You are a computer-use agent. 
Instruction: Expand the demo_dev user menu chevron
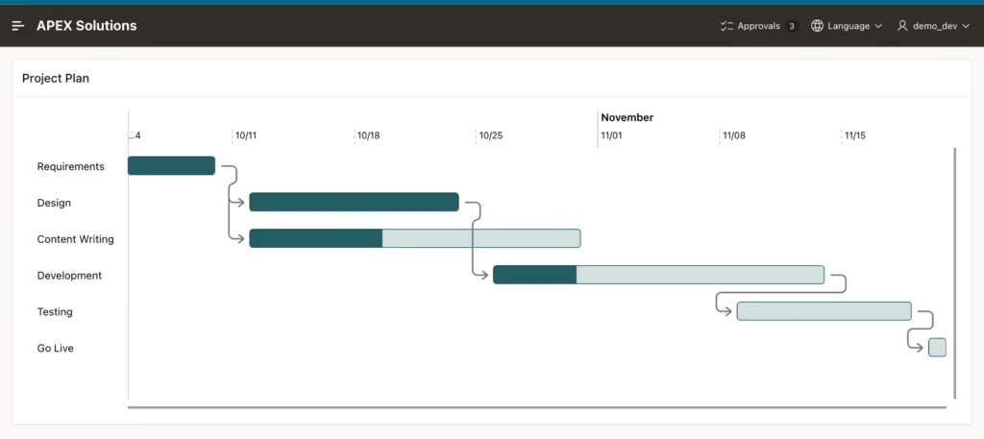pyautogui.click(x=966, y=26)
